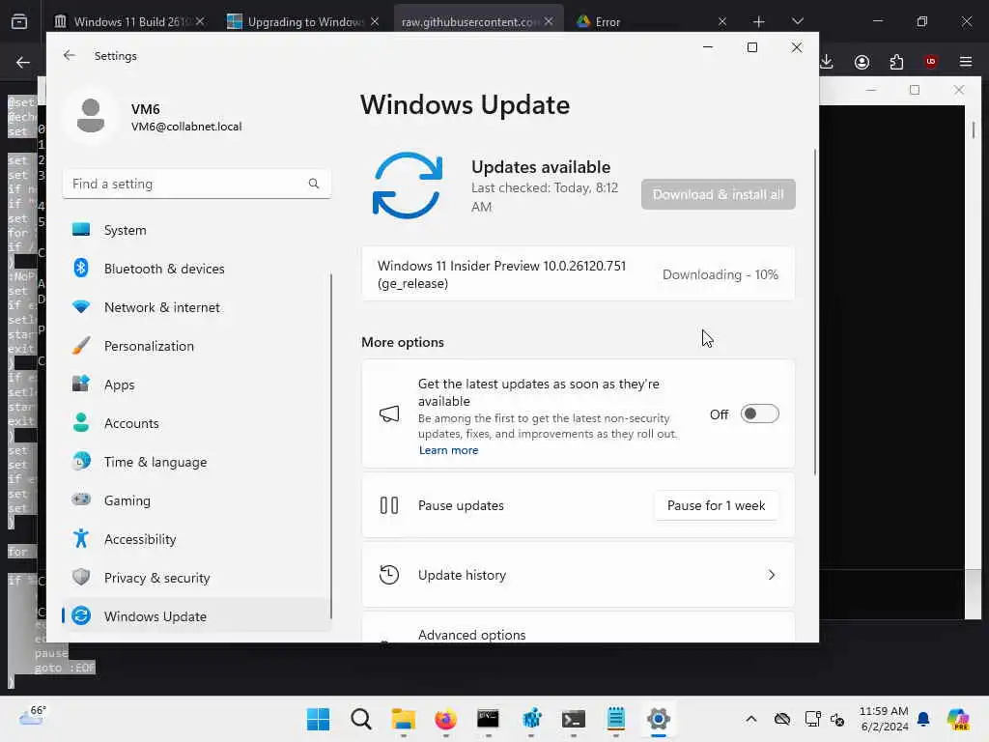This screenshot has height=742, width=989.
Task: Open Terminal from taskbar
Action: pos(574,719)
